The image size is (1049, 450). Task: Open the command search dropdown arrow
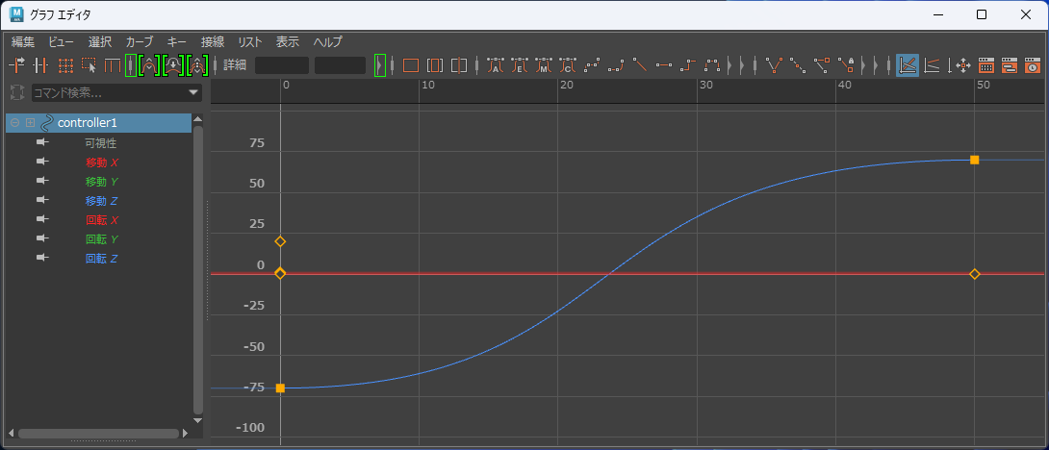[x=194, y=92]
